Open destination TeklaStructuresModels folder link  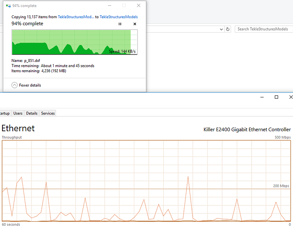[x=119, y=17]
